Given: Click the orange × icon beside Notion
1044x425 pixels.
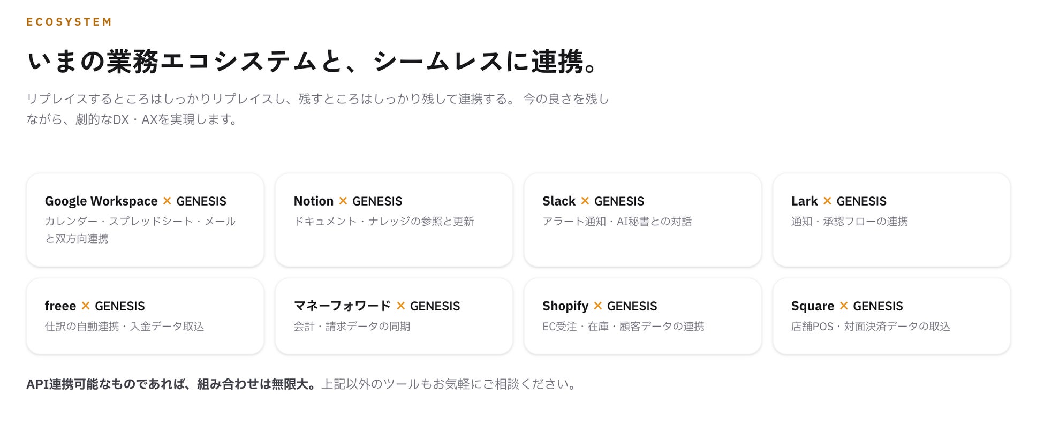Looking at the screenshot, I should click(x=343, y=201).
